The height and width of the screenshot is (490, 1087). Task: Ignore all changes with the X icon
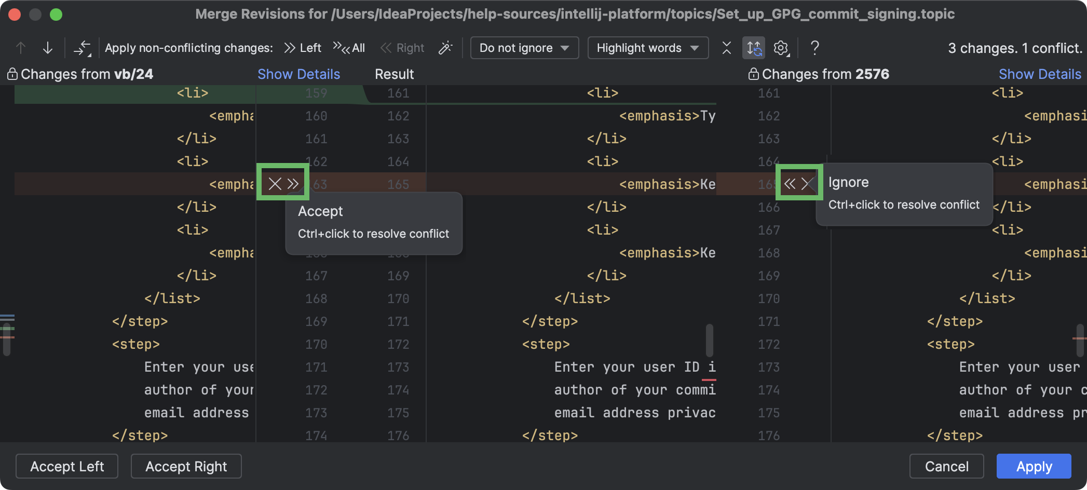(726, 48)
